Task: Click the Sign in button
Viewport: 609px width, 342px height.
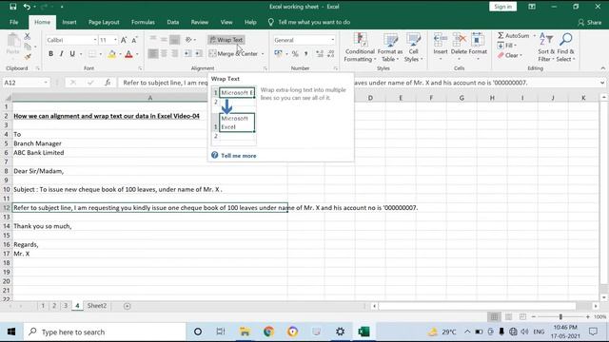Action: tap(503, 7)
